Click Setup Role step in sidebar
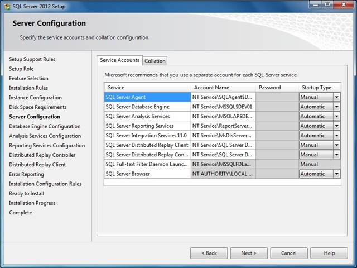 (x=21, y=69)
